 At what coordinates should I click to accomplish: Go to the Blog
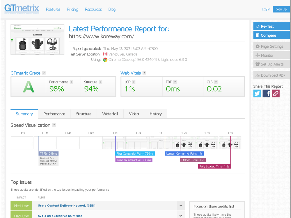point(112,9)
